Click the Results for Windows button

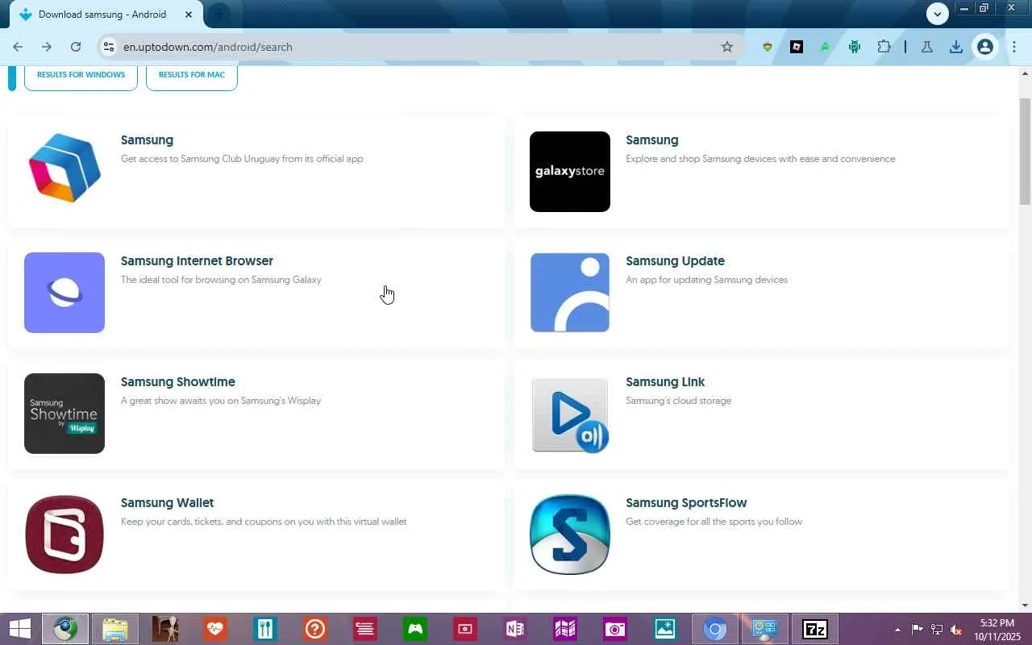[81, 75]
